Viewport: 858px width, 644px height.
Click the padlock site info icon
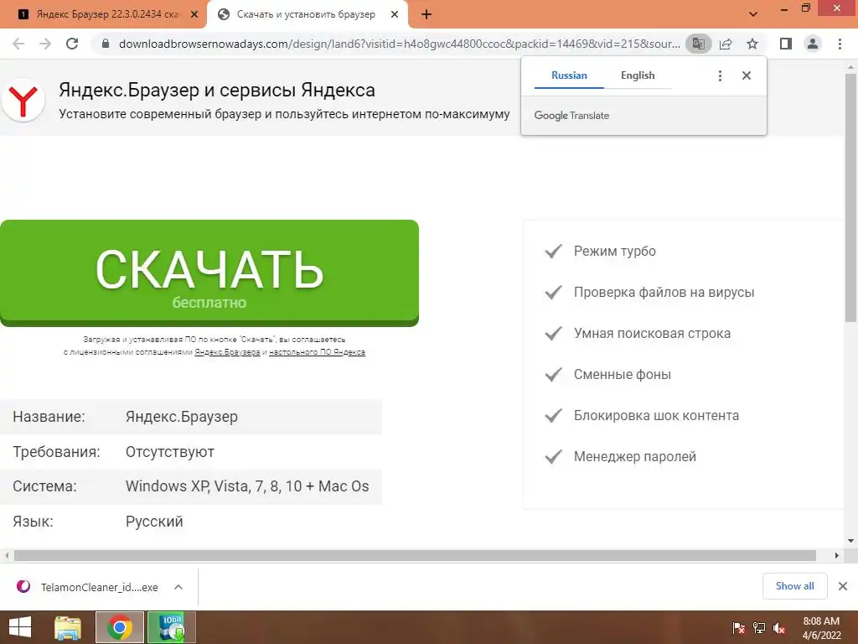106,44
